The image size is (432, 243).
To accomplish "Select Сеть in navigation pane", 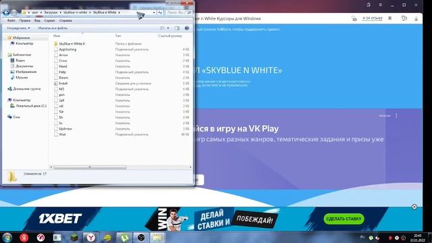I will pyautogui.click(x=16, y=117).
